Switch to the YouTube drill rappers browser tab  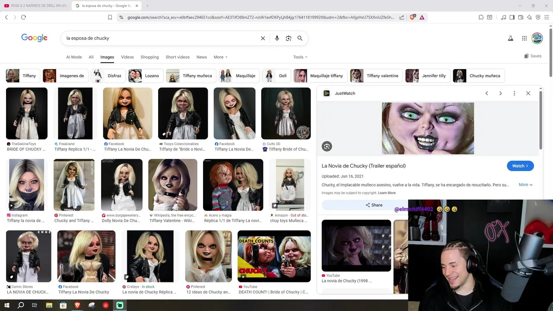click(35, 6)
